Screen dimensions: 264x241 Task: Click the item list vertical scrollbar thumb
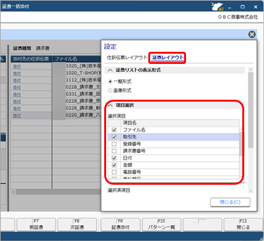pos(241,144)
